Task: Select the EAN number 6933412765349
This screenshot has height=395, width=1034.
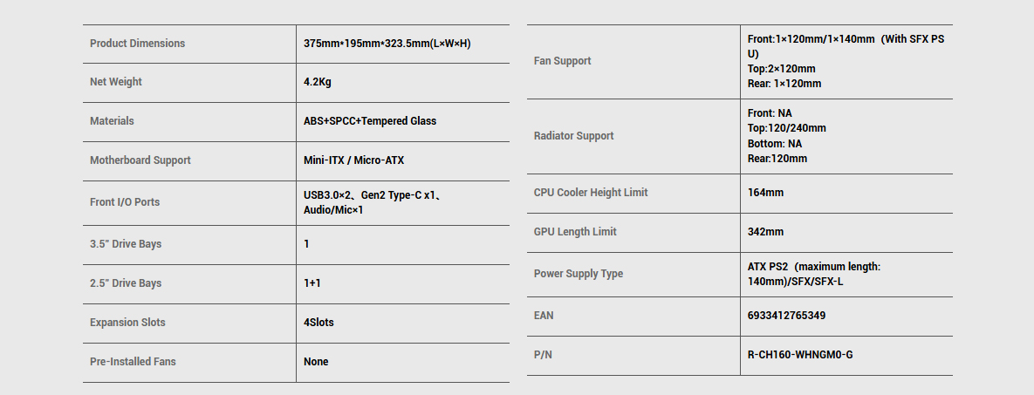Action: (x=787, y=316)
